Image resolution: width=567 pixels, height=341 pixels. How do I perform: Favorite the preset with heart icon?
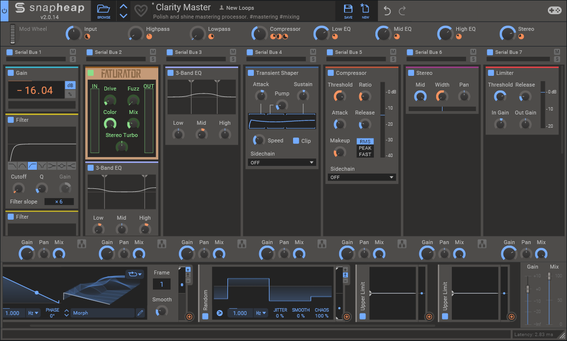click(x=142, y=11)
